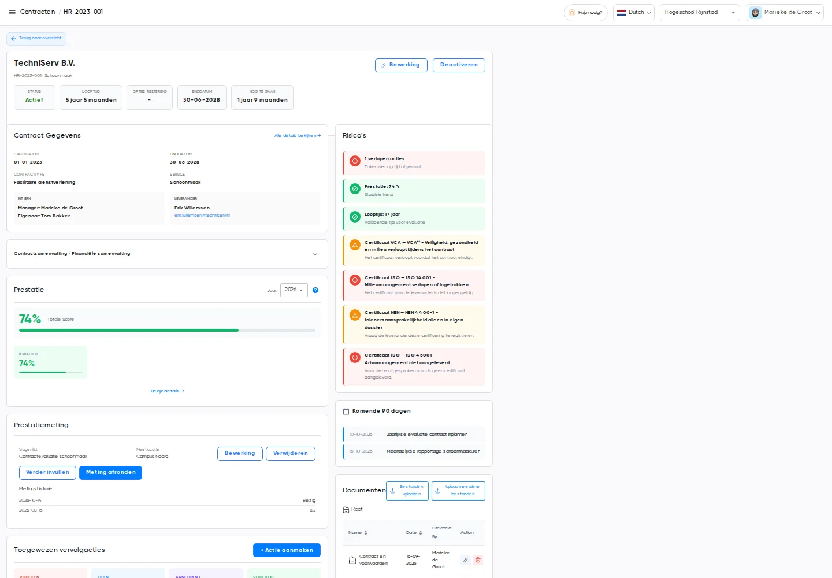
Task: Open the Marieke de Groot user menu arrow
Action: (818, 13)
